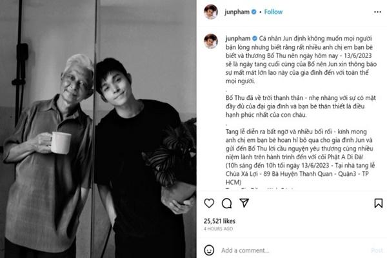Click the verified badge next to header junpham

tap(253, 12)
